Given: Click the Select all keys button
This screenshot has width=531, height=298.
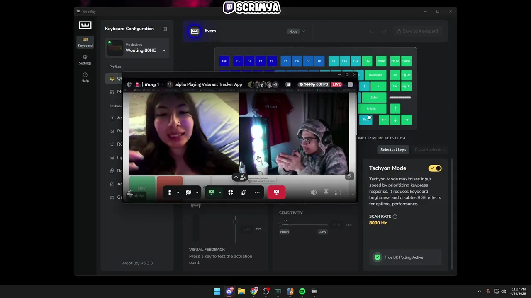Looking at the screenshot, I should [x=393, y=149].
